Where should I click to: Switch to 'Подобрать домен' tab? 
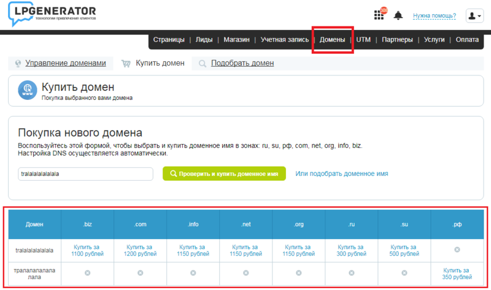click(242, 63)
